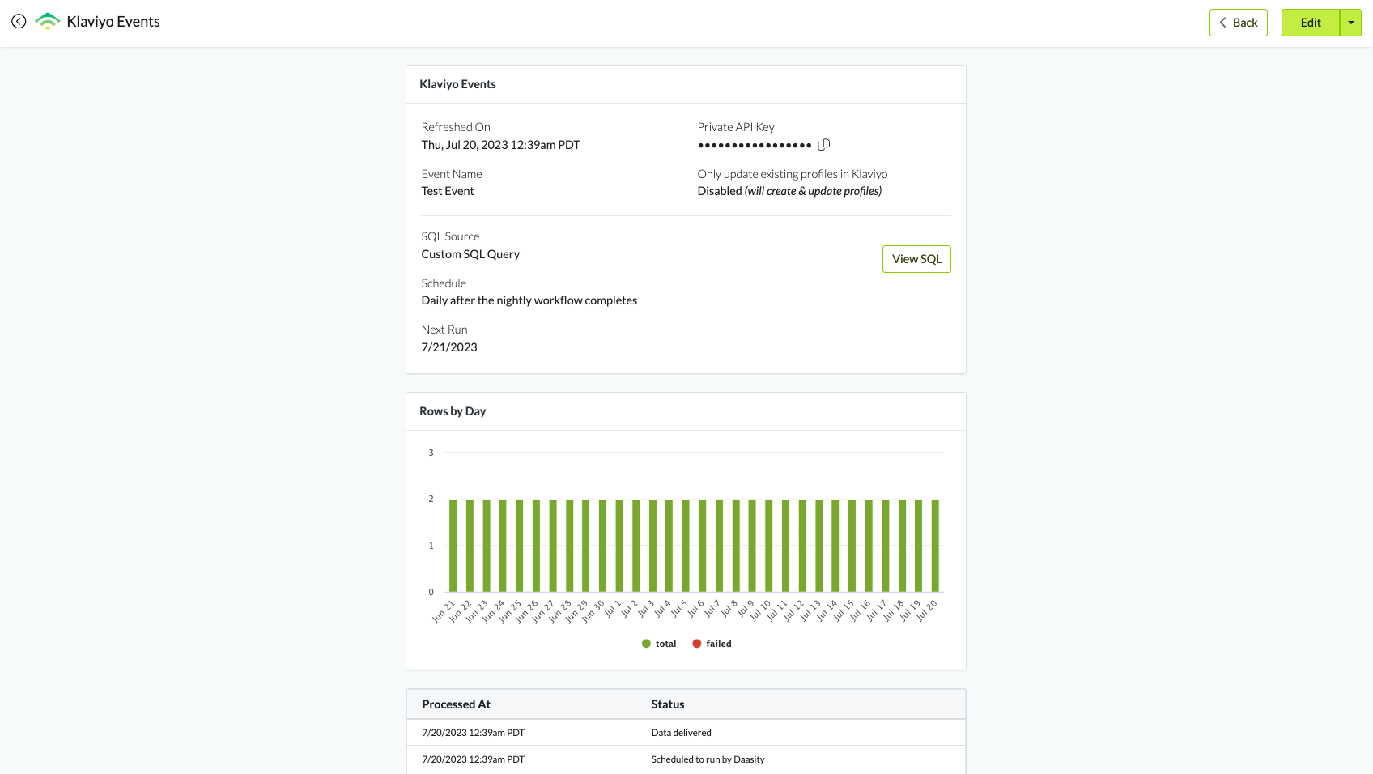The height and width of the screenshot is (774, 1373).
Task: Select the Scheduled to run by Daasity row
Action: coord(708,759)
